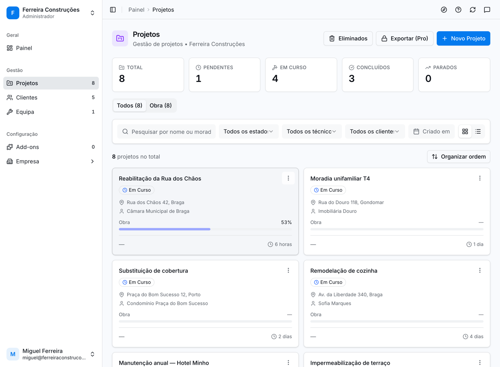Open options menu for Manutenção anual Hotel Minho
The height and width of the screenshot is (367, 500).
point(288,363)
